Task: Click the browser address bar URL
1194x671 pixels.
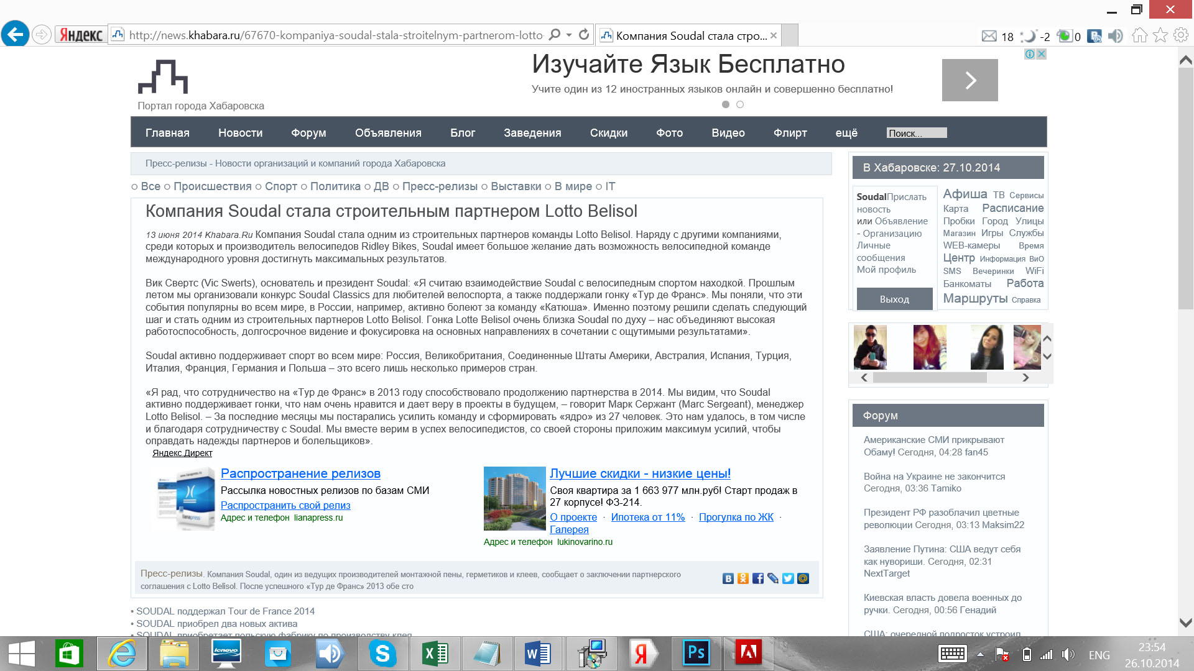Action: click(336, 35)
